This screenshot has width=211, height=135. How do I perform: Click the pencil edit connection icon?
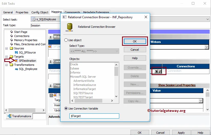[160, 71]
